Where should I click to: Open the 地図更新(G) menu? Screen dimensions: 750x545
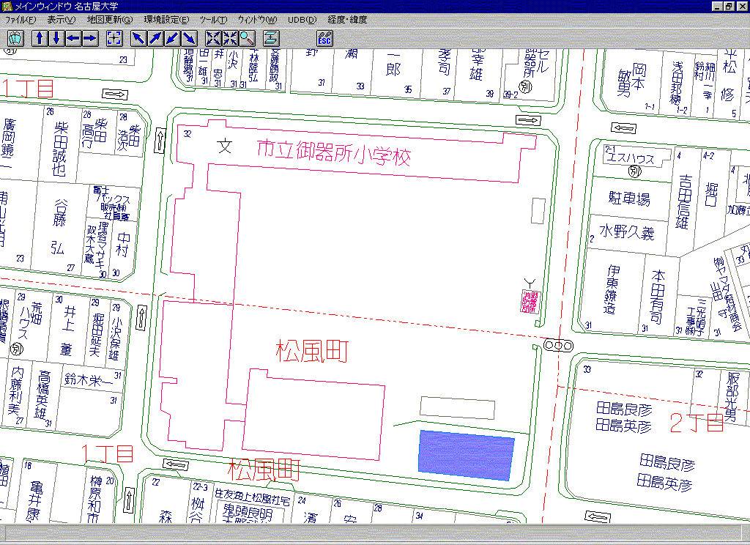click(x=110, y=20)
